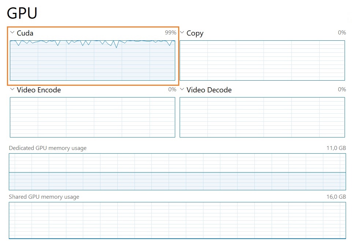Click the Dedicated GPU memory usage graph
This screenshot has height=246, width=353.
177,172
